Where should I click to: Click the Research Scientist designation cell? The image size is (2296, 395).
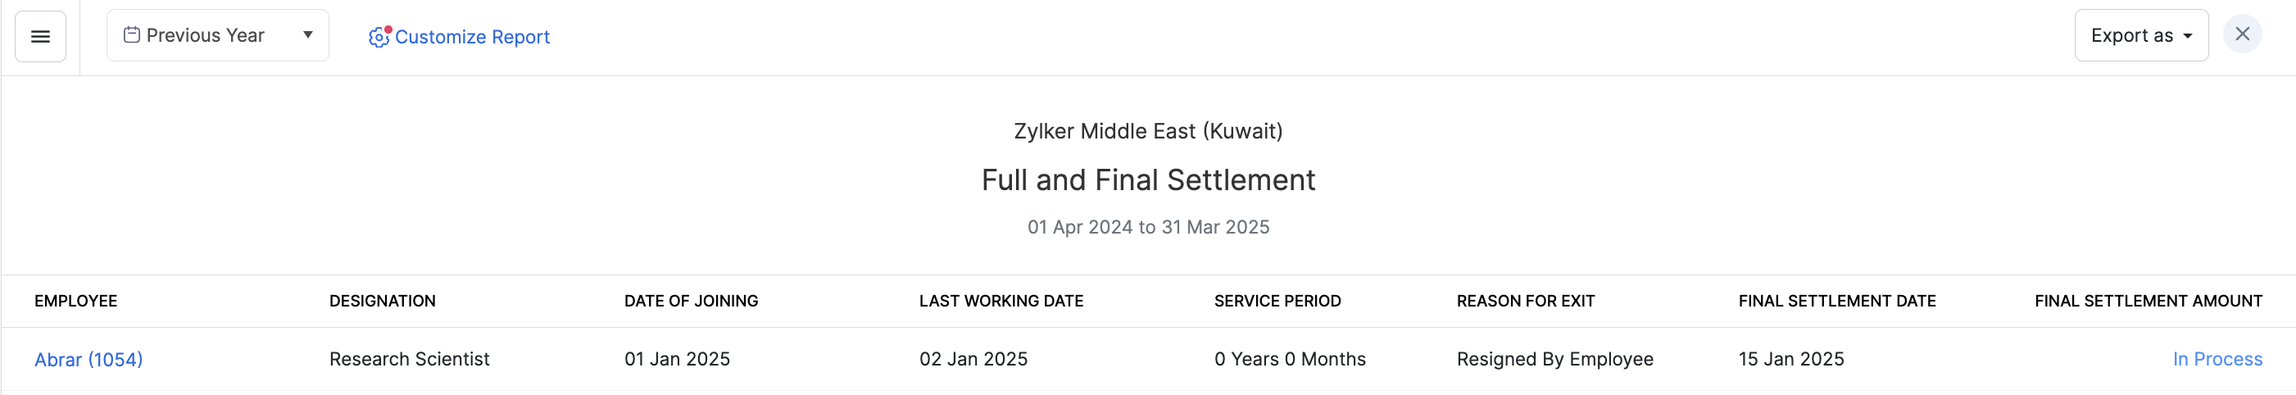pos(409,359)
